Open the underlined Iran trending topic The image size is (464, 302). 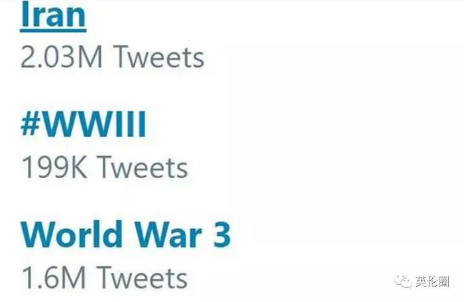tap(53, 15)
